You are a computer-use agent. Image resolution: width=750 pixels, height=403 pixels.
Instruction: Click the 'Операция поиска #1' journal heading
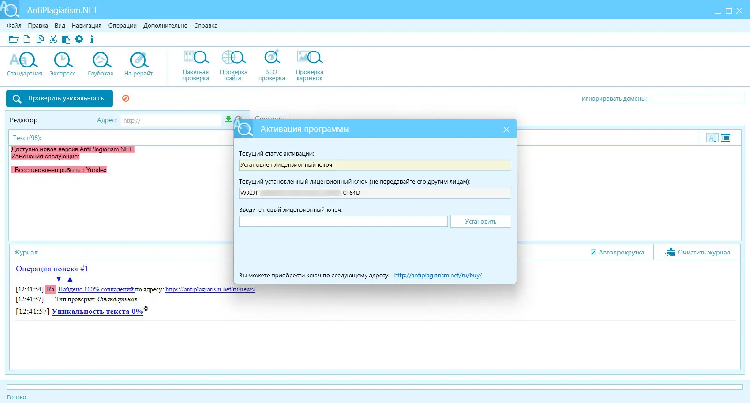[52, 269]
